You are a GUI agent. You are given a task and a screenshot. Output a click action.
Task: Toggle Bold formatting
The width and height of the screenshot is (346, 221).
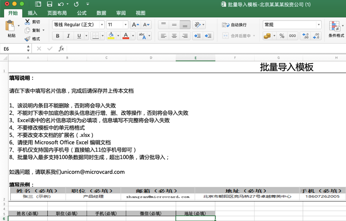58,36
